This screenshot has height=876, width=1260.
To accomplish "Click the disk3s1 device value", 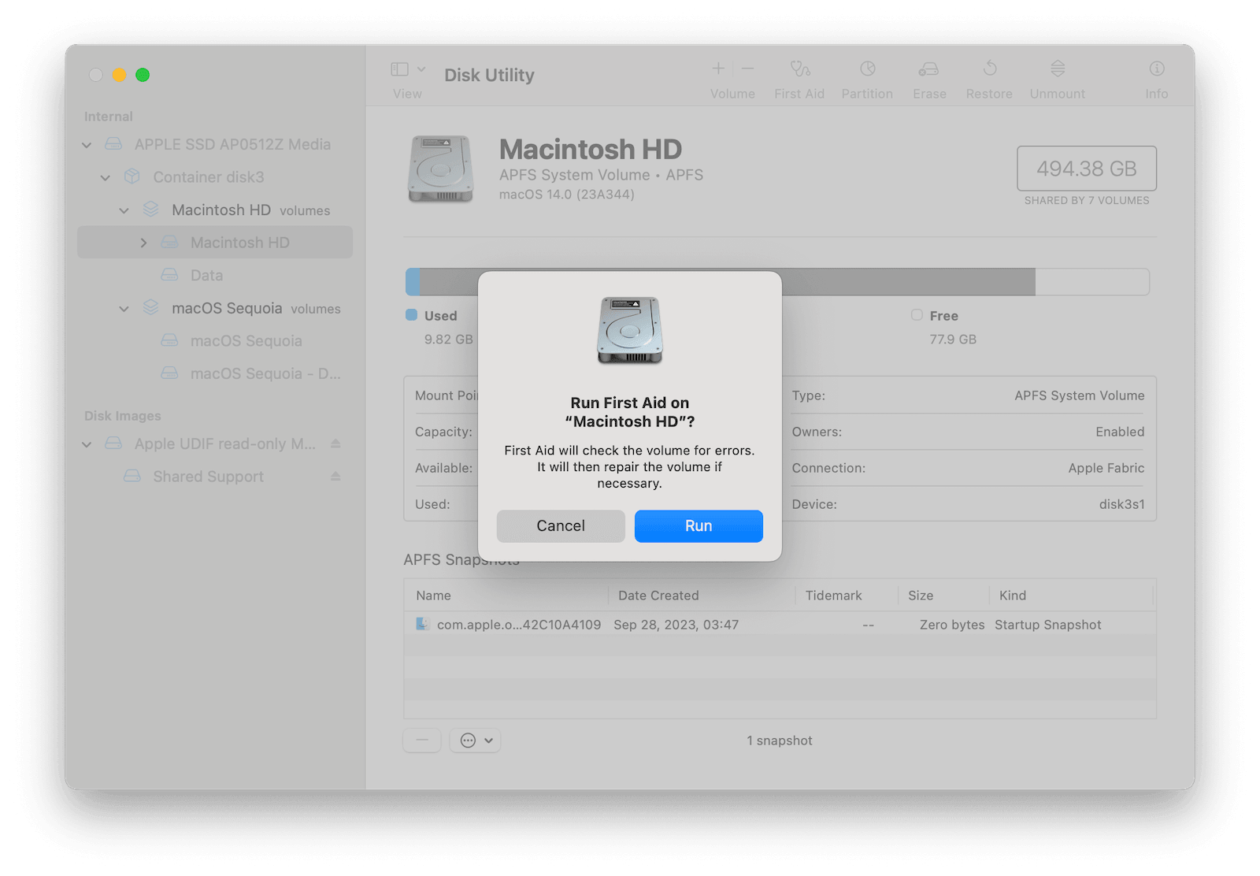I will point(1122,504).
